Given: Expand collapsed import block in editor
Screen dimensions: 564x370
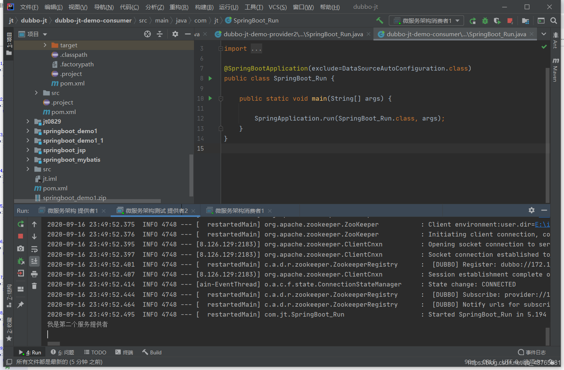Looking at the screenshot, I should (221, 48).
